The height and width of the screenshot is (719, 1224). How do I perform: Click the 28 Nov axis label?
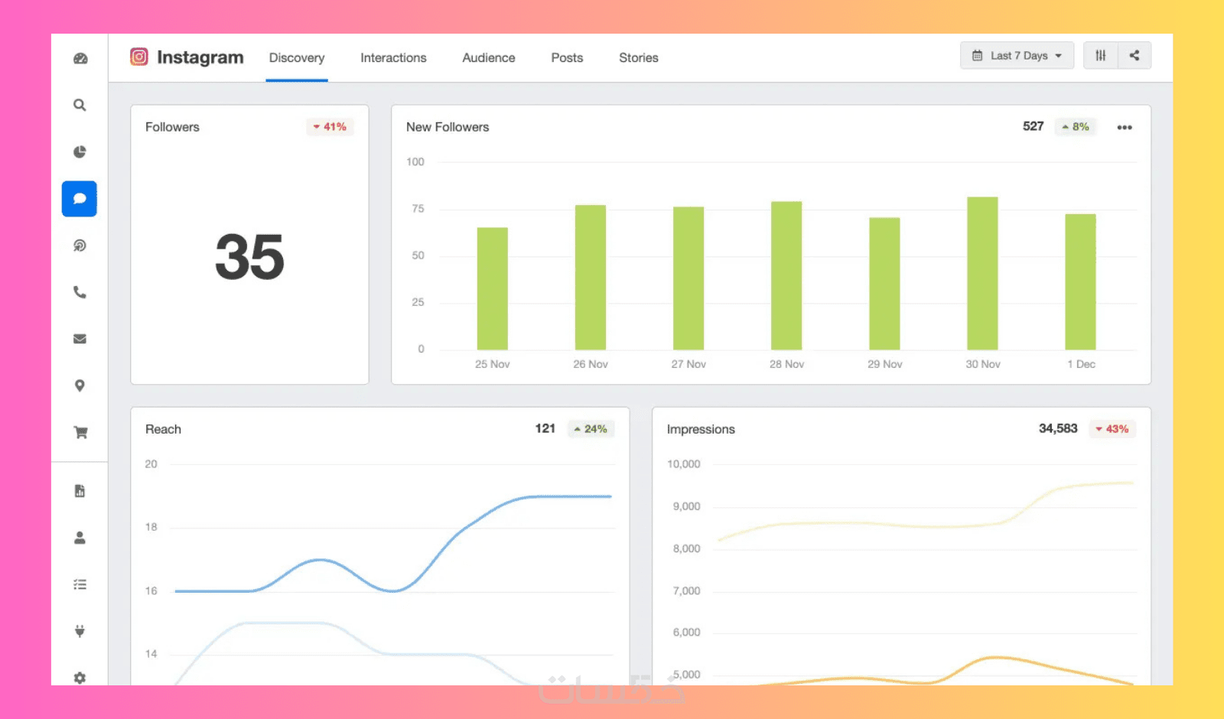pyautogui.click(x=786, y=364)
